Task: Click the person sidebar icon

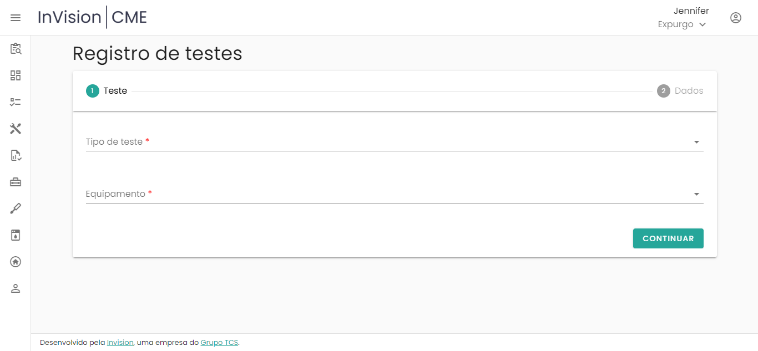Action: pos(16,288)
